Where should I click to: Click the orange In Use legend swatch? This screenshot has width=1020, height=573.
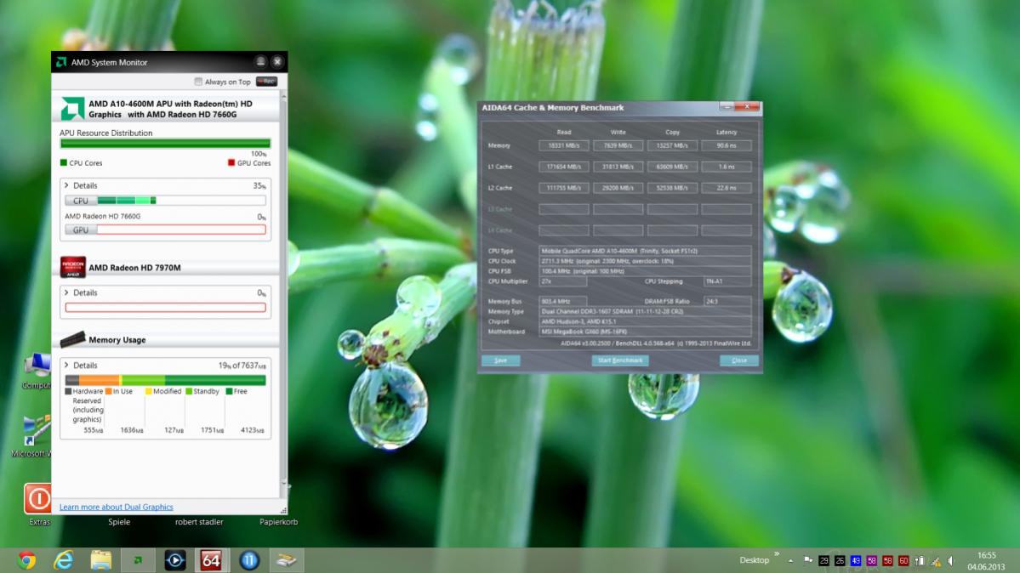(x=109, y=391)
